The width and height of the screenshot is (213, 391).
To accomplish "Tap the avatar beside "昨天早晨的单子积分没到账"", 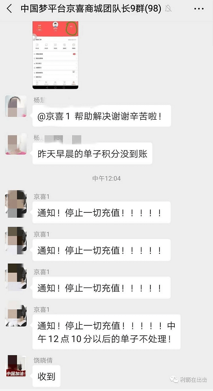I will pyautogui.click(x=16, y=144).
